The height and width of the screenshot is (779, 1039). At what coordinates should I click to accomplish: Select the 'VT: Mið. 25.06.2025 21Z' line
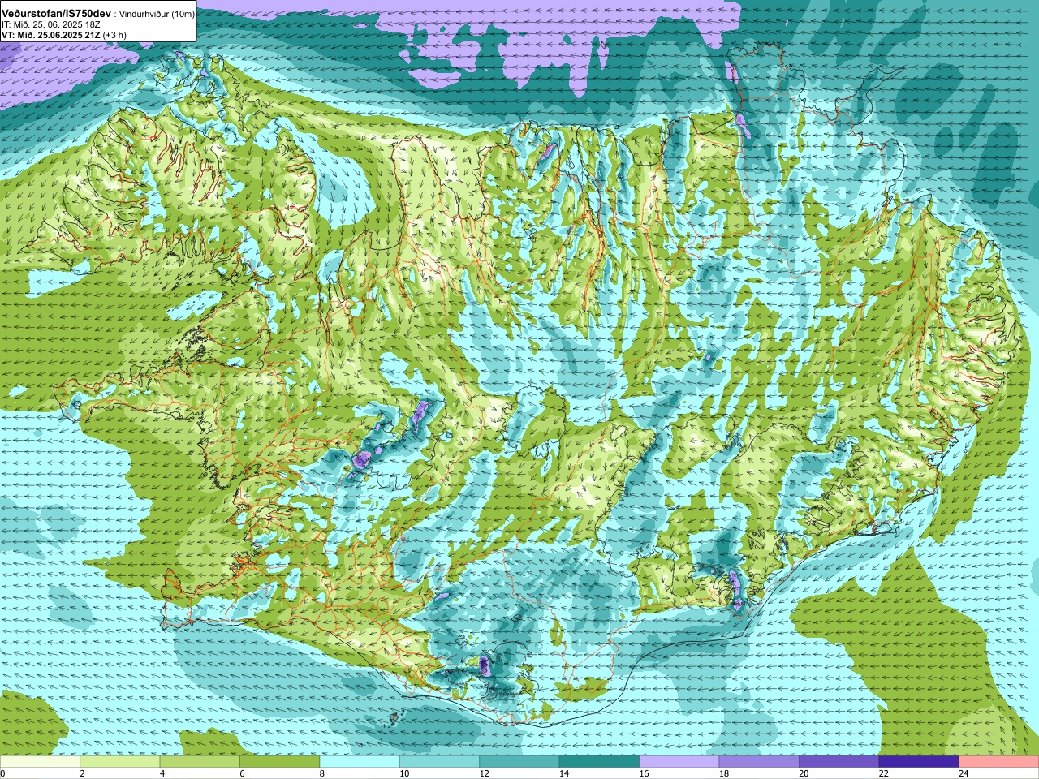pyautogui.click(x=50, y=35)
